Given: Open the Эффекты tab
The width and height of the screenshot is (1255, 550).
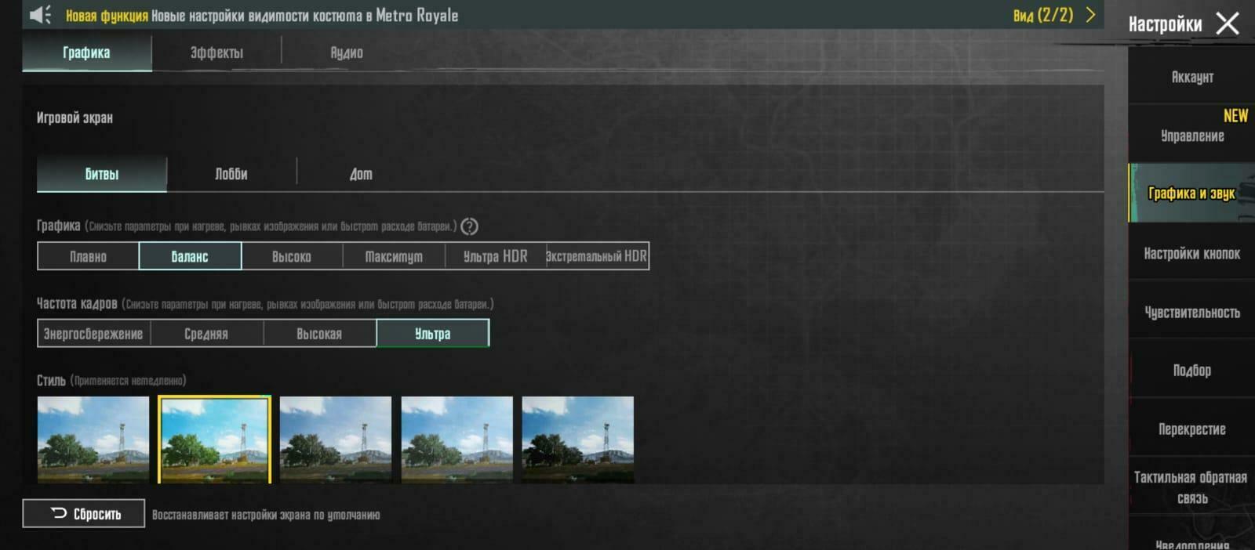Looking at the screenshot, I should [x=216, y=53].
